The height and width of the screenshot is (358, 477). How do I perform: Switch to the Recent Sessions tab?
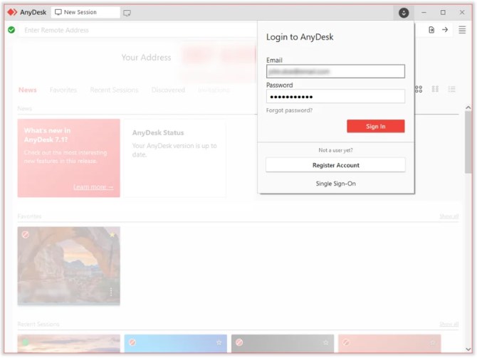pos(114,90)
